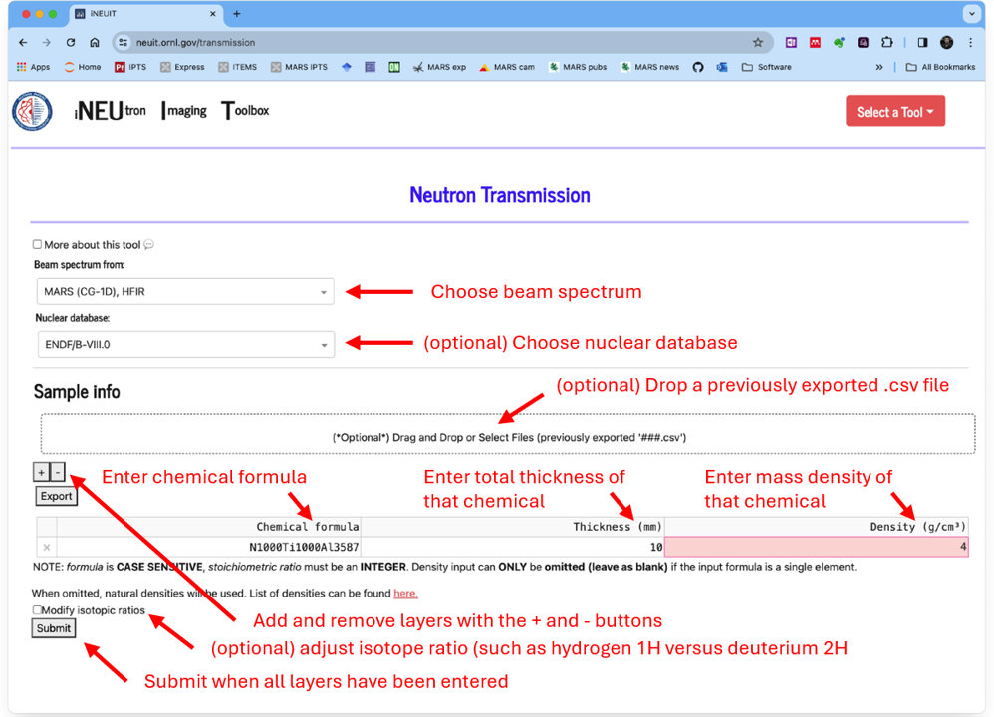
Task: Open the Software bookmarks folder
Action: [x=767, y=68]
